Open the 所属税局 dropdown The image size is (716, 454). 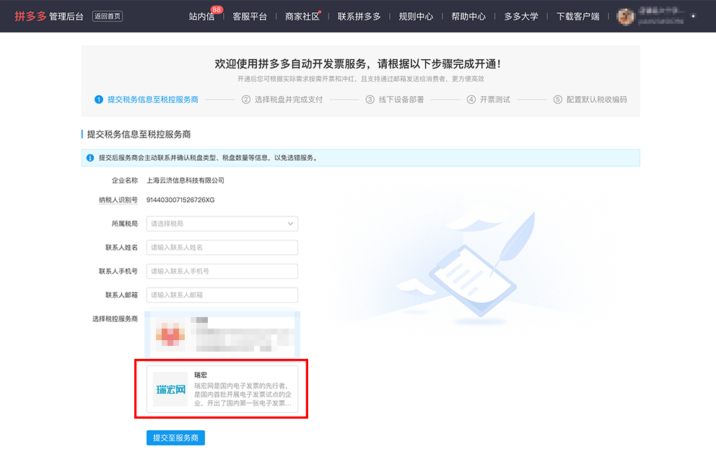pos(222,224)
